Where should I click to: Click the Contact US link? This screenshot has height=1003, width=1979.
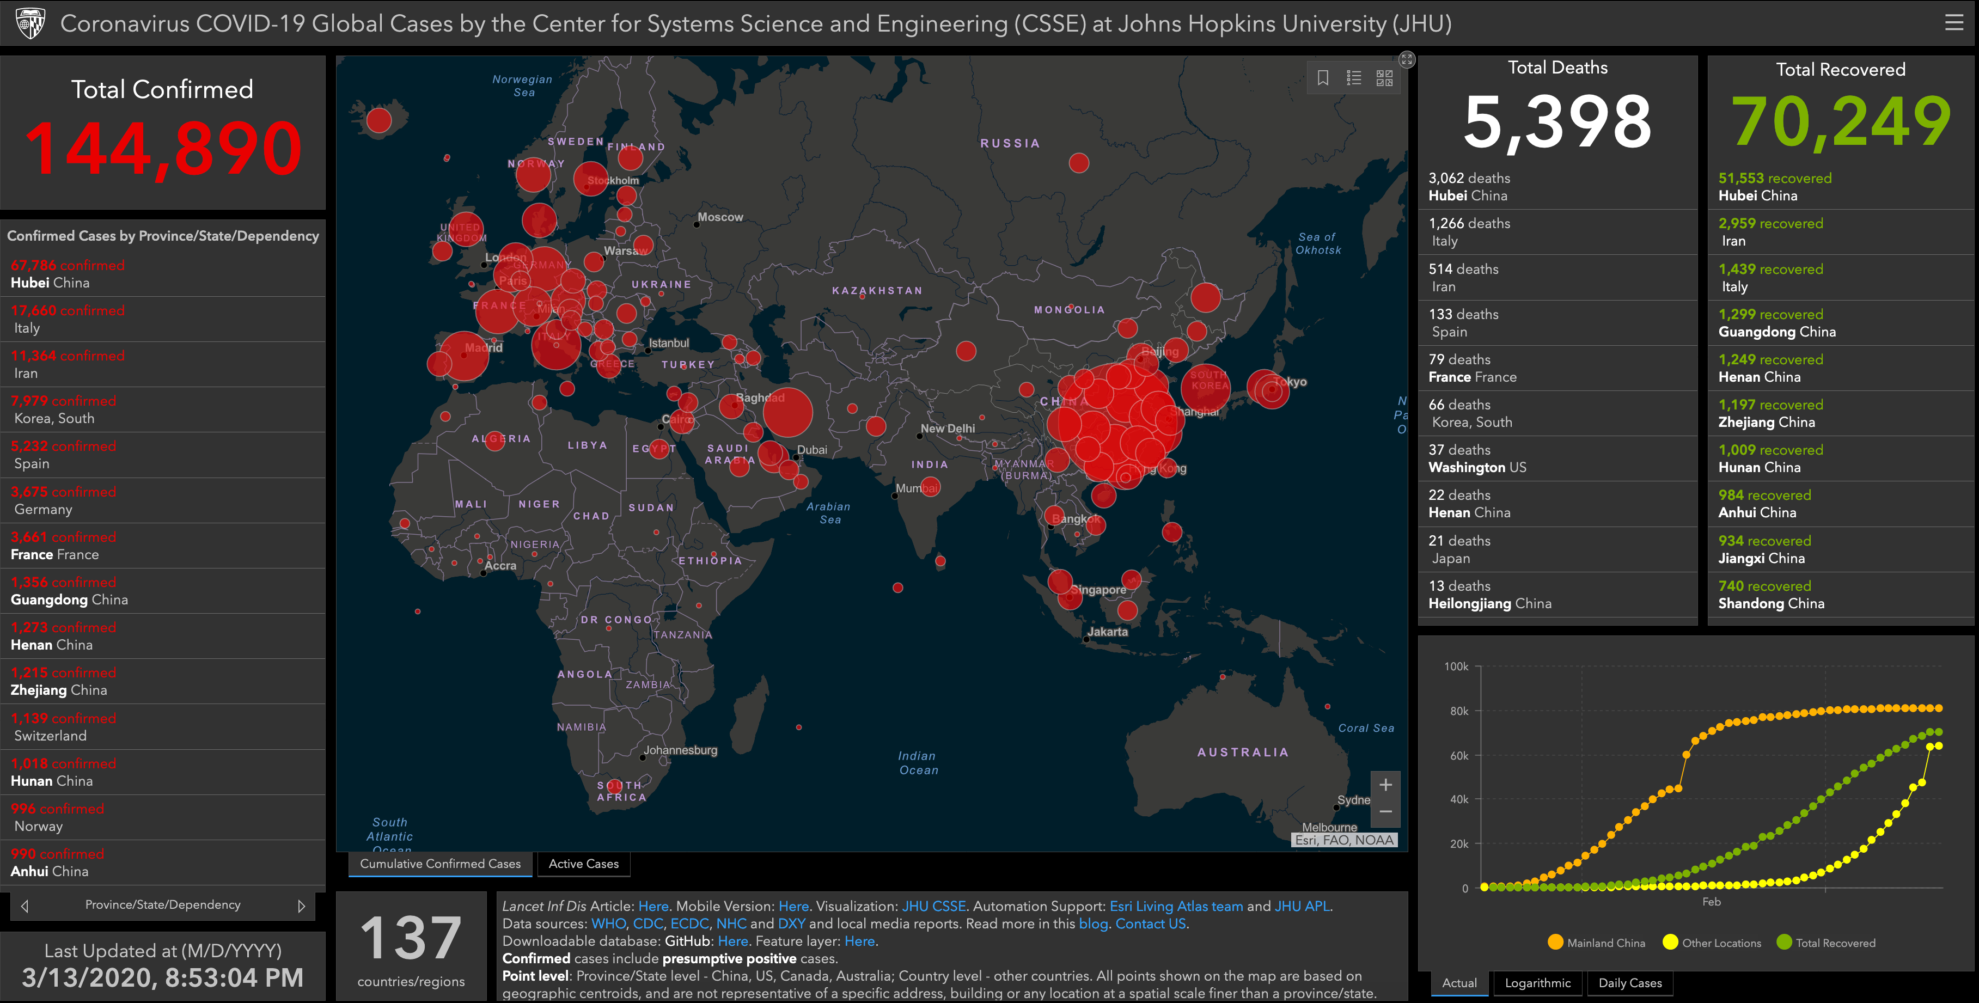tap(1151, 924)
